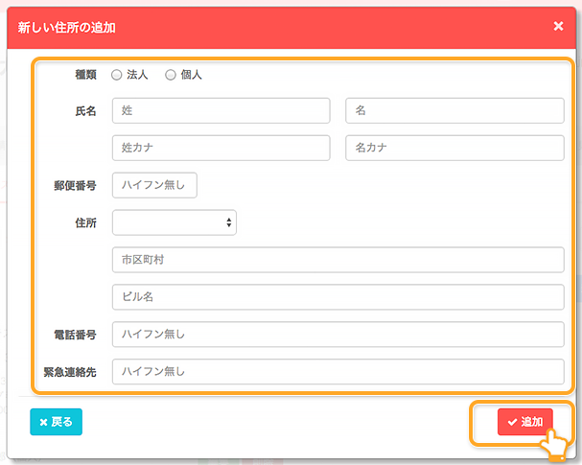Image resolution: width=582 pixels, height=465 pixels.
Task: Click the checkmark icon on 追加 button
Action: tap(513, 422)
